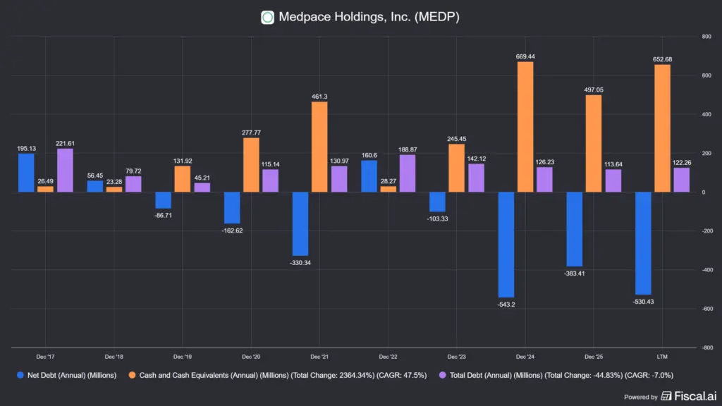Click the 277.77 cash bar for Dec '20
722x406 pixels.
(251, 165)
